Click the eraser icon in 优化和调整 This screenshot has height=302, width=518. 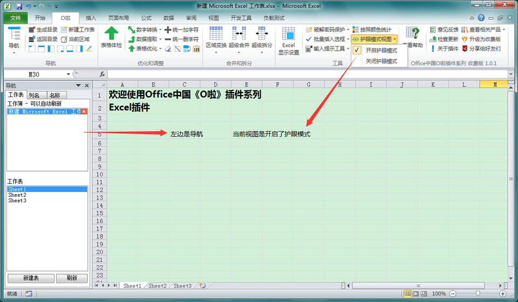(168, 49)
